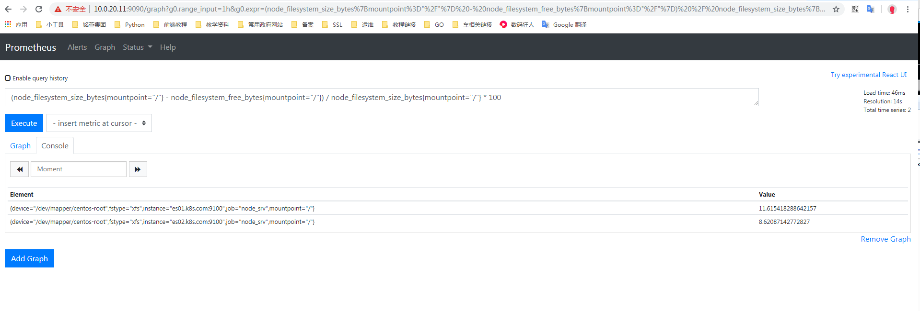Click the Resolution: 14s text
Viewport: 920px width, 311px height.
[883, 101]
